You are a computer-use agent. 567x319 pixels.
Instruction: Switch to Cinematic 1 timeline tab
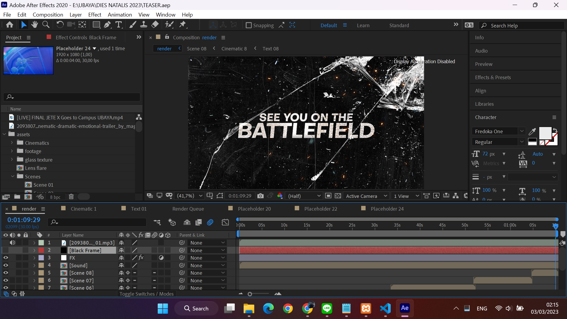[84, 209]
